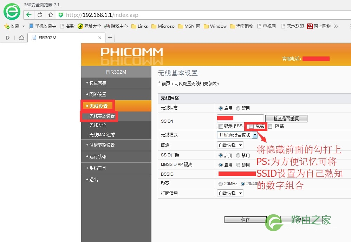Open 手机收藏夹 bookmark
The height and width of the screenshot is (242, 351).
click(x=43, y=26)
